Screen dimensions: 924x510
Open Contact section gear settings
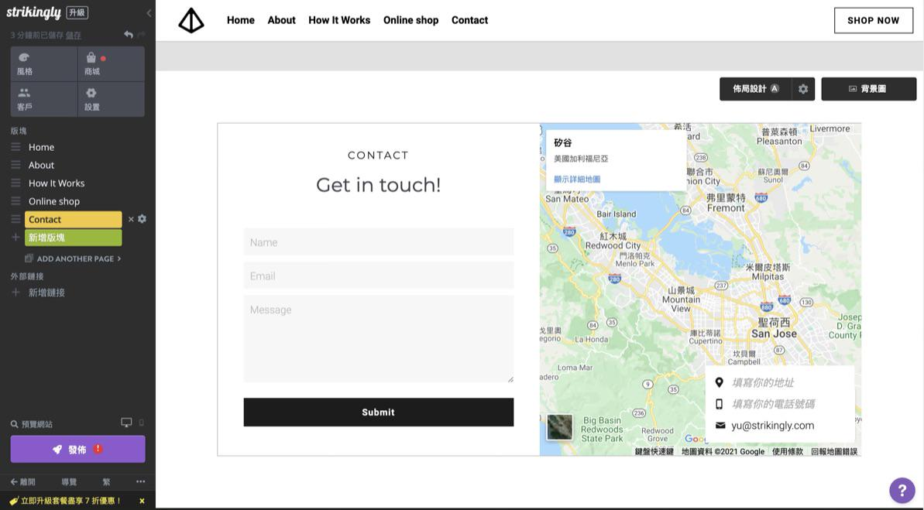pos(142,219)
